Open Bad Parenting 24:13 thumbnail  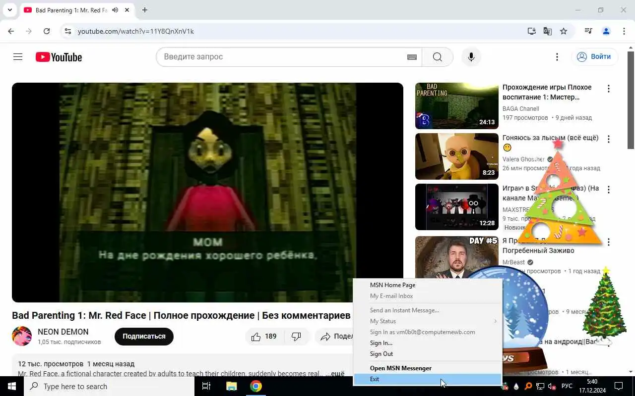coord(456,106)
